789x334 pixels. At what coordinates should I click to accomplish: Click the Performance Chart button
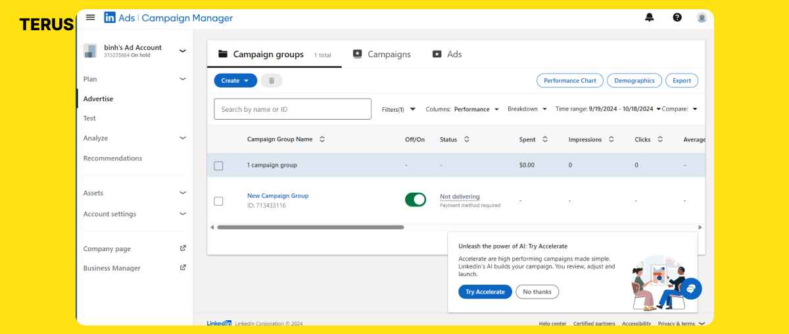[x=570, y=80]
